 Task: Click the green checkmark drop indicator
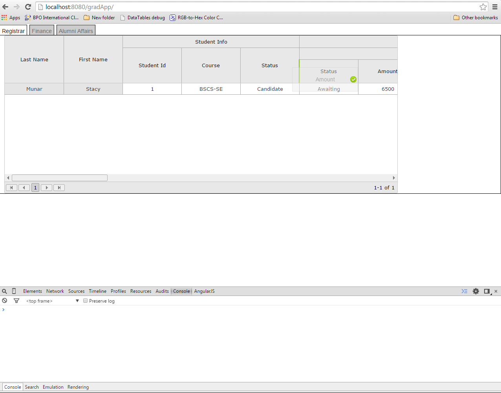(353, 79)
